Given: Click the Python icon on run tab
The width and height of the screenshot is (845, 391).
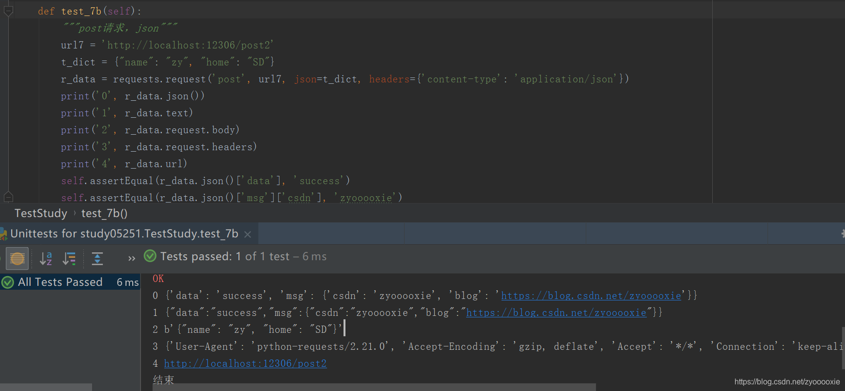Looking at the screenshot, I should 3,234.
